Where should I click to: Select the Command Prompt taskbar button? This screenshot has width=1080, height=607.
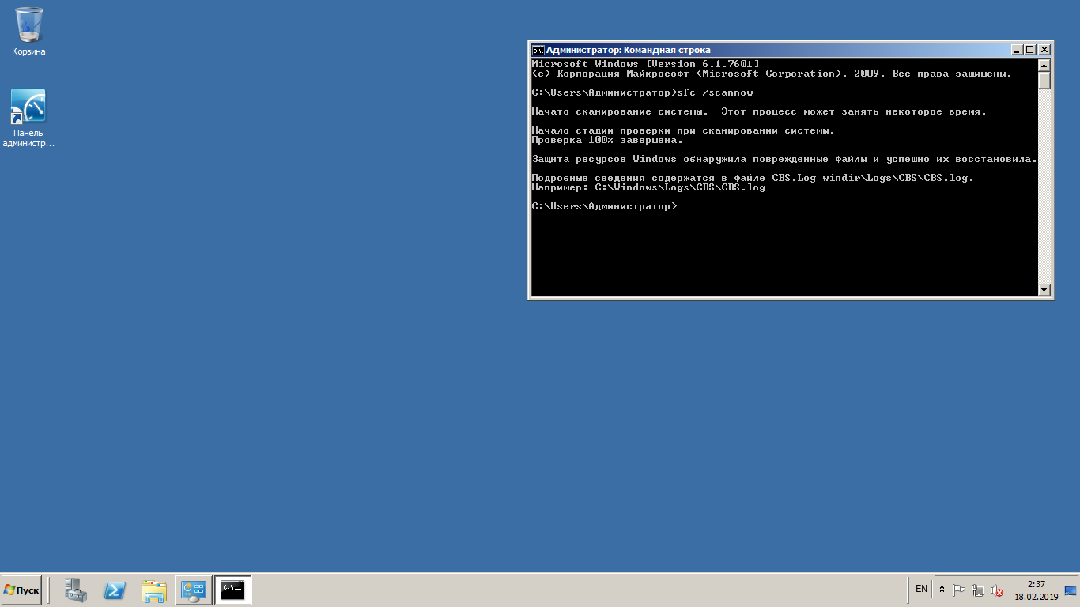click(232, 590)
